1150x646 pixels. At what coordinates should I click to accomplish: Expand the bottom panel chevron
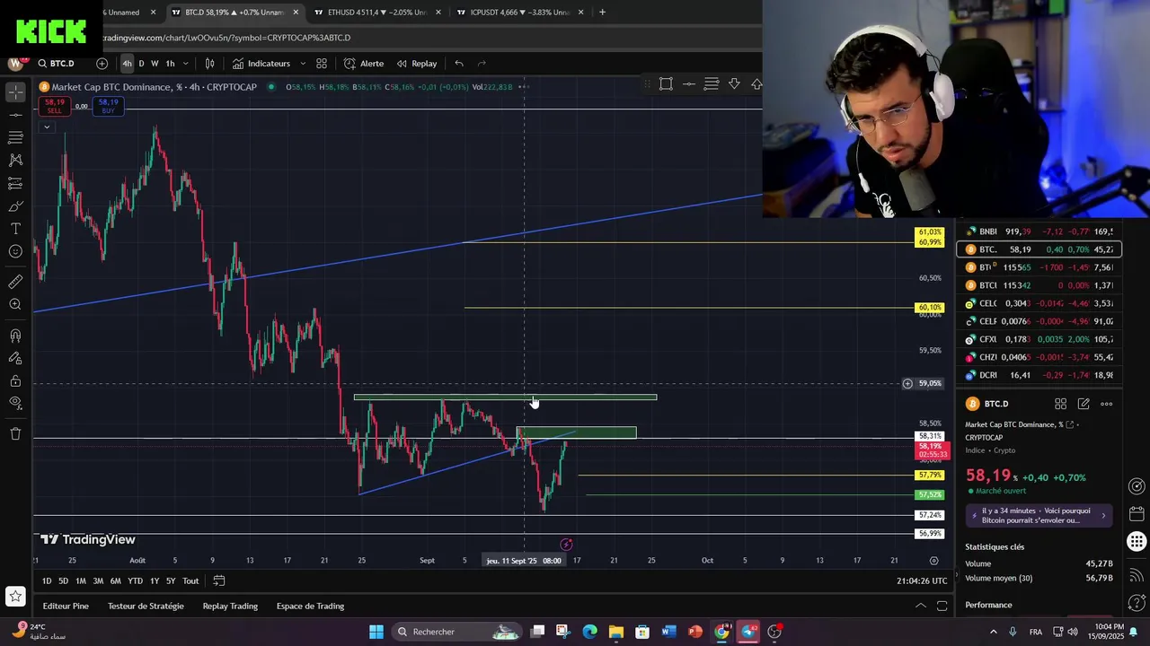click(920, 607)
